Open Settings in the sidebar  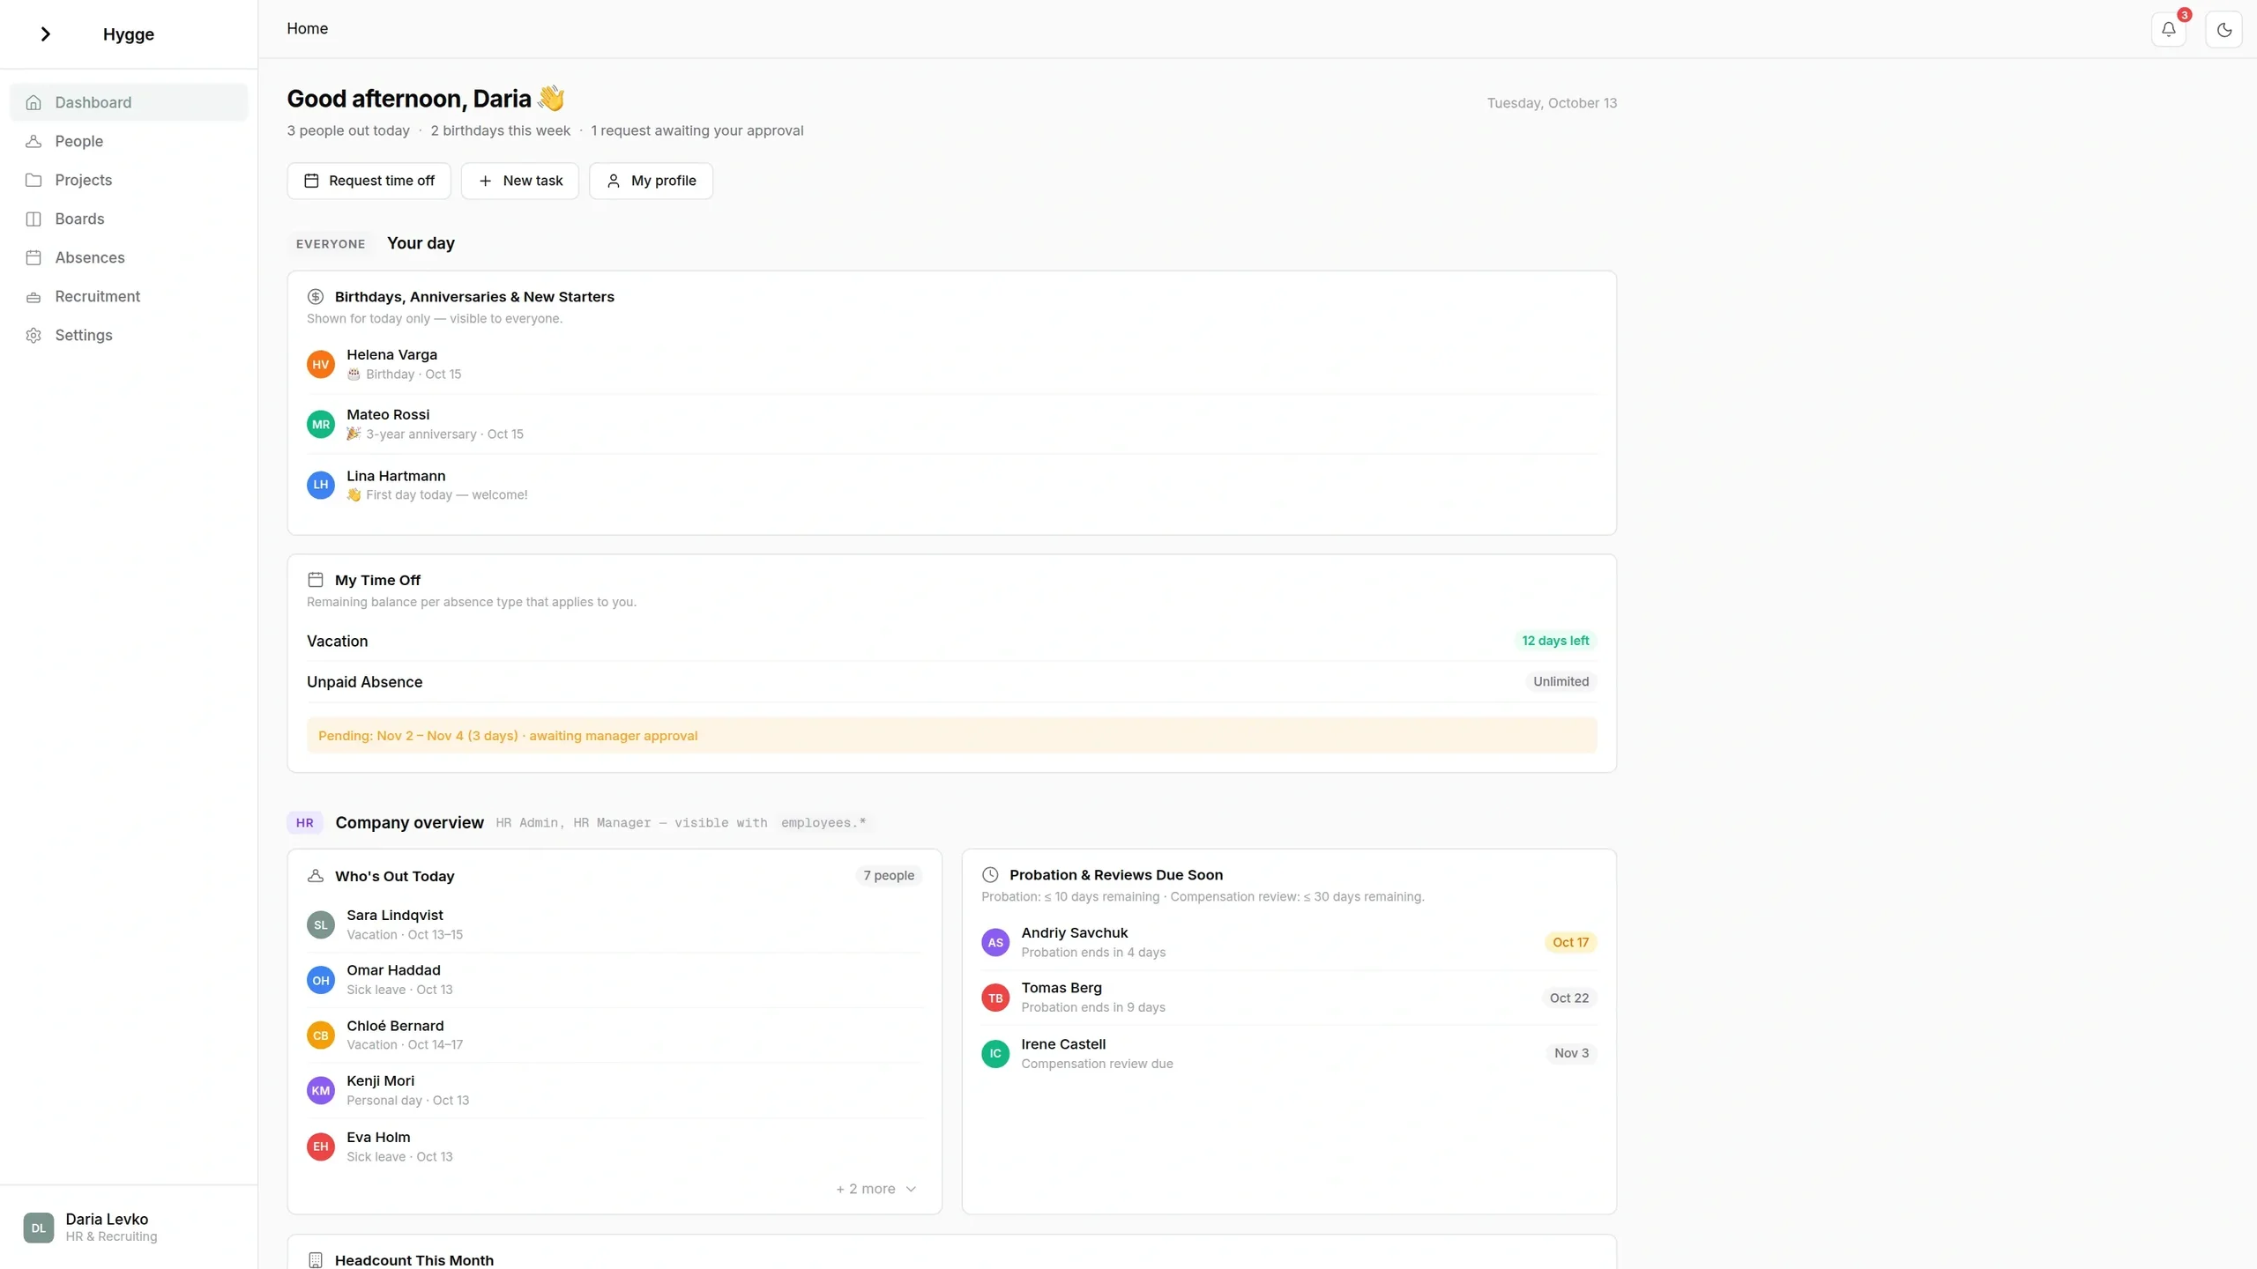click(x=129, y=335)
